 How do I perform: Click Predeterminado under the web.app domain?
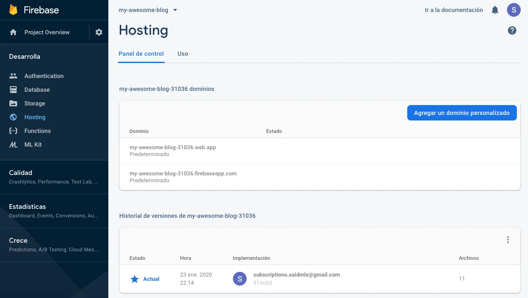pyautogui.click(x=149, y=154)
